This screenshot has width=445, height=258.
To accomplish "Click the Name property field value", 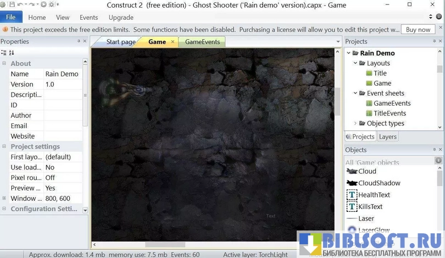I will coord(62,74).
